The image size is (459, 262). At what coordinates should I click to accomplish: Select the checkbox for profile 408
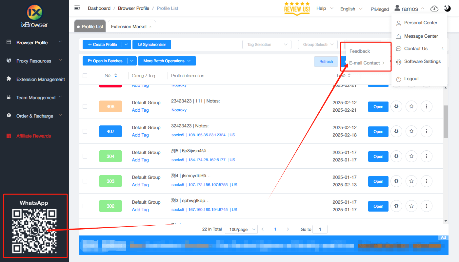pos(85,106)
